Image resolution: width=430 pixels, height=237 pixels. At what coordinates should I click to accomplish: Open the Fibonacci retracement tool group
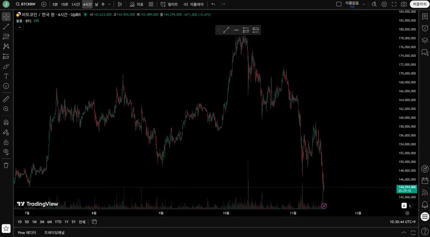pos(6,37)
